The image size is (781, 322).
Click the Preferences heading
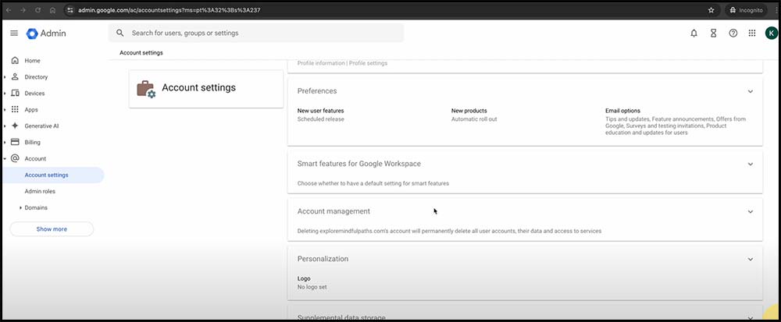click(317, 91)
